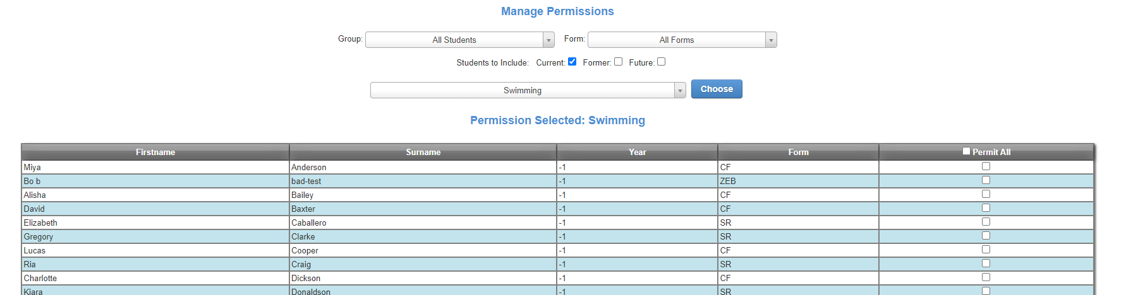Tick permission checkbox for Gregory Clarke

[x=986, y=236]
